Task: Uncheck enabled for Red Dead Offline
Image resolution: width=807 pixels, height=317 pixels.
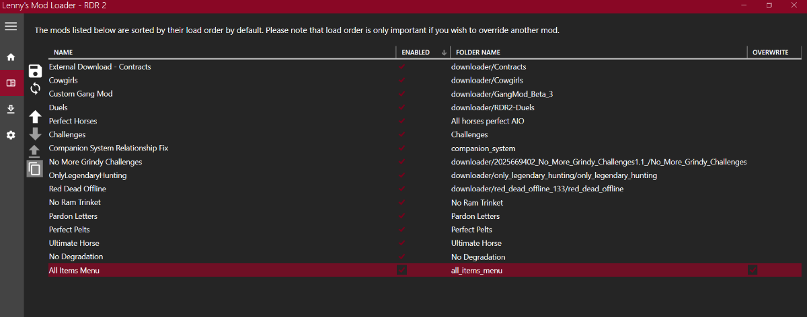Action: coord(402,189)
